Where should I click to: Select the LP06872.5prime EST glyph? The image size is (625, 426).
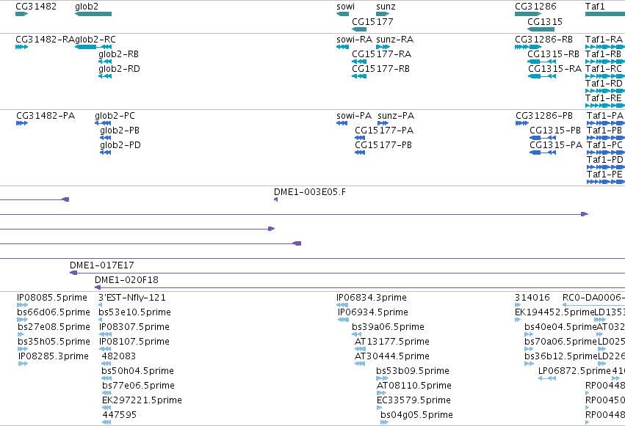547,378
